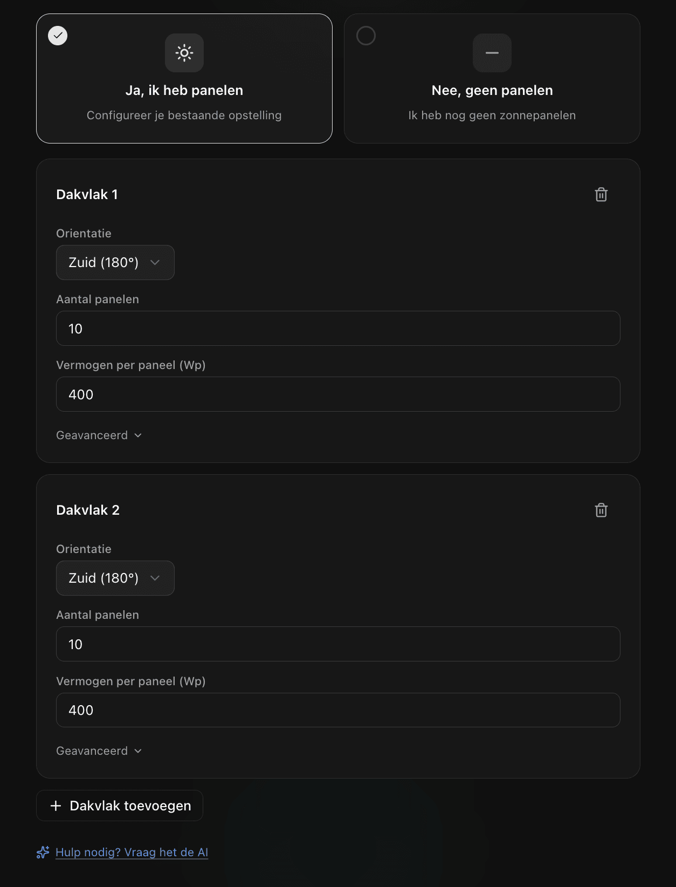Select the Dakvlak 2 section header
The width and height of the screenshot is (676, 887).
89,510
